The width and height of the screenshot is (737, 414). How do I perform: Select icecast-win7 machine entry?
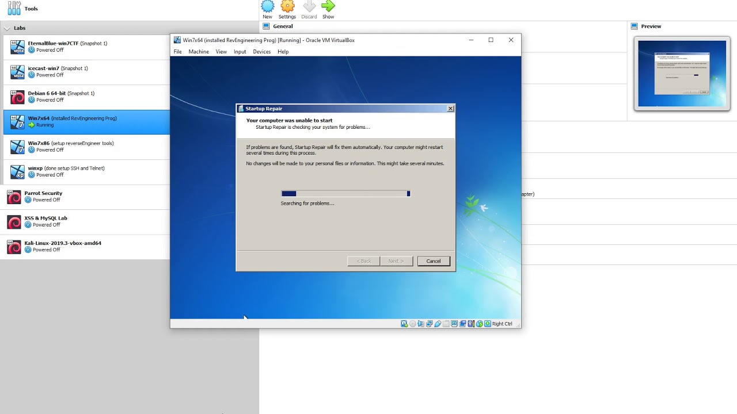[x=86, y=72]
